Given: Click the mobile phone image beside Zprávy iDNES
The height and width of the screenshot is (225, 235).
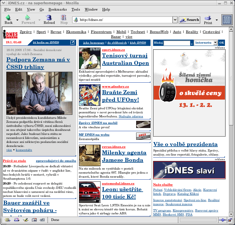Looking at the screenshot, I should [143, 124].
